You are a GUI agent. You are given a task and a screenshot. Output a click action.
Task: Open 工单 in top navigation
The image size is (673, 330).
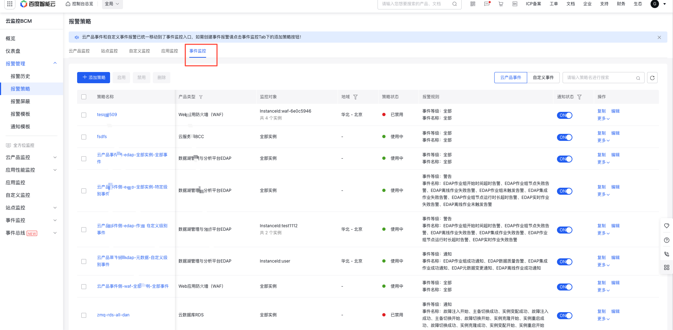[554, 4]
